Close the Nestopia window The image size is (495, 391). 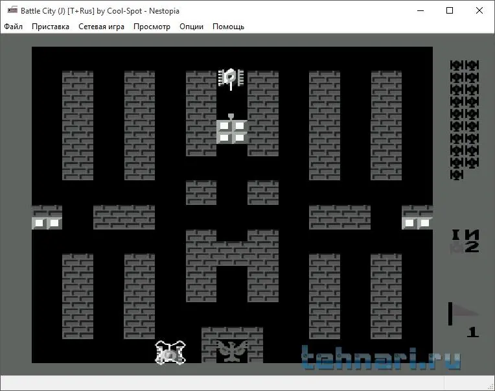click(479, 10)
